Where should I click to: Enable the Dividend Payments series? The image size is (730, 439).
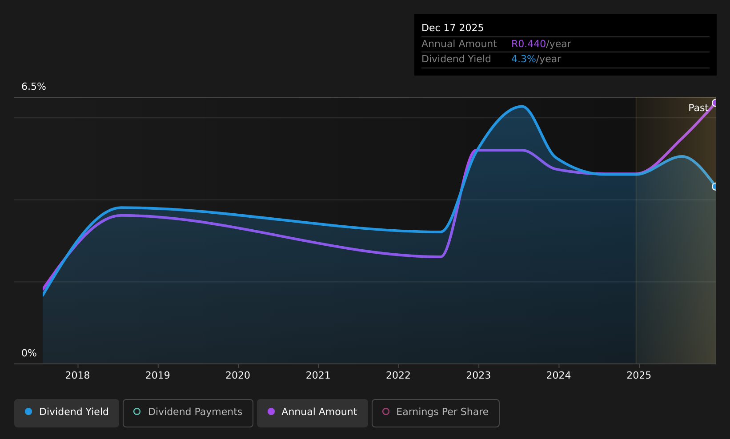tap(188, 413)
